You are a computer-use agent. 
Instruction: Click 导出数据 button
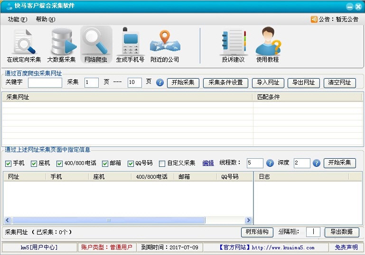coord(342,232)
